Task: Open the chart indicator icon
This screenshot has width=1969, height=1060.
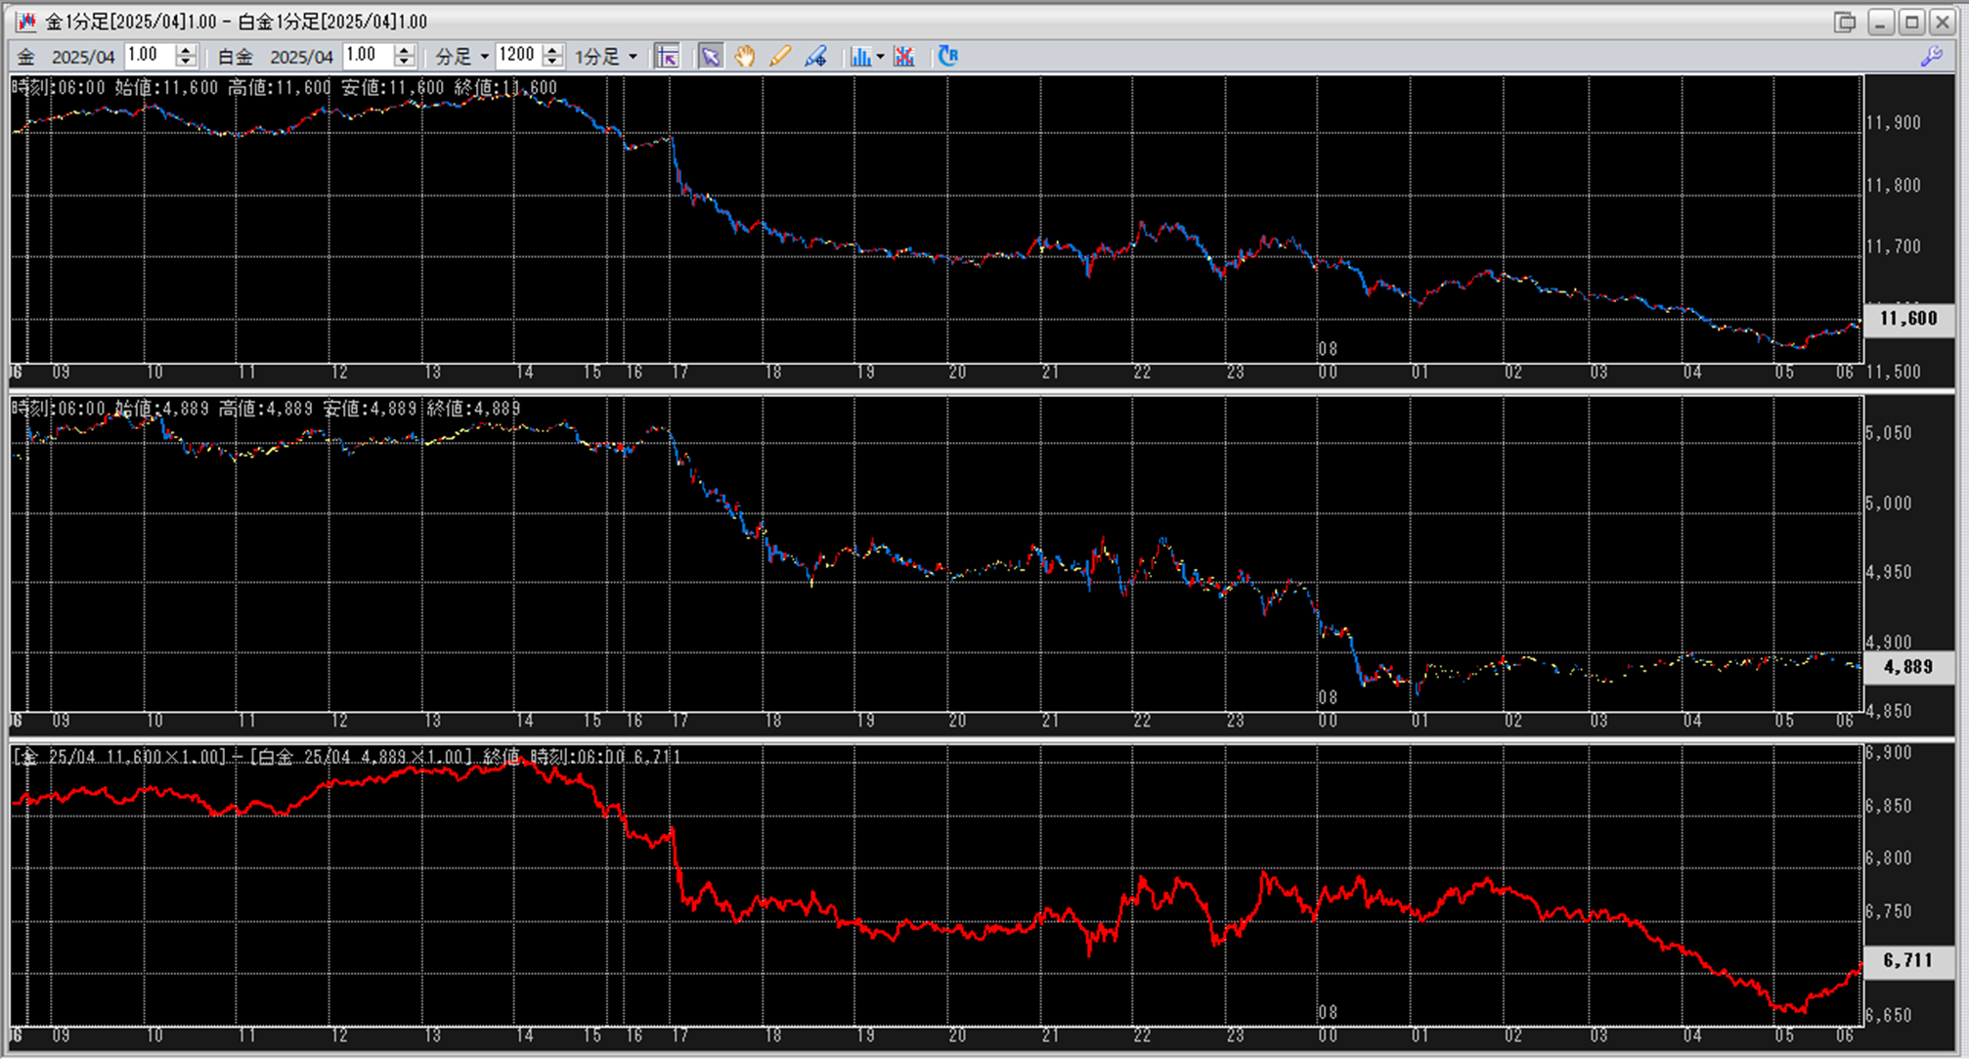Action: point(860,57)
